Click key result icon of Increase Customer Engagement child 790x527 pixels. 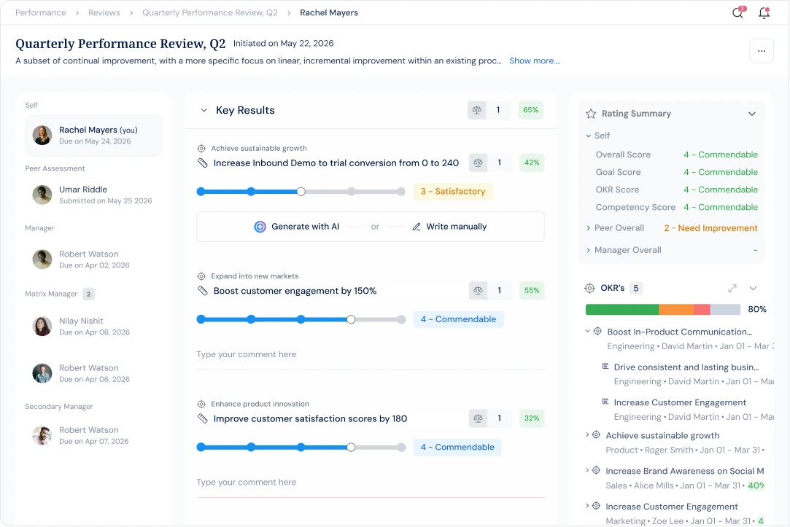tap(605, 401)
